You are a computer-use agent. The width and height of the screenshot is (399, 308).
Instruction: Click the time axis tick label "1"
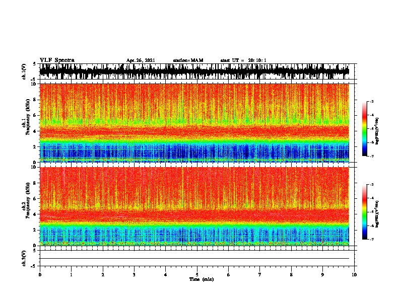(x=71, y=275)
